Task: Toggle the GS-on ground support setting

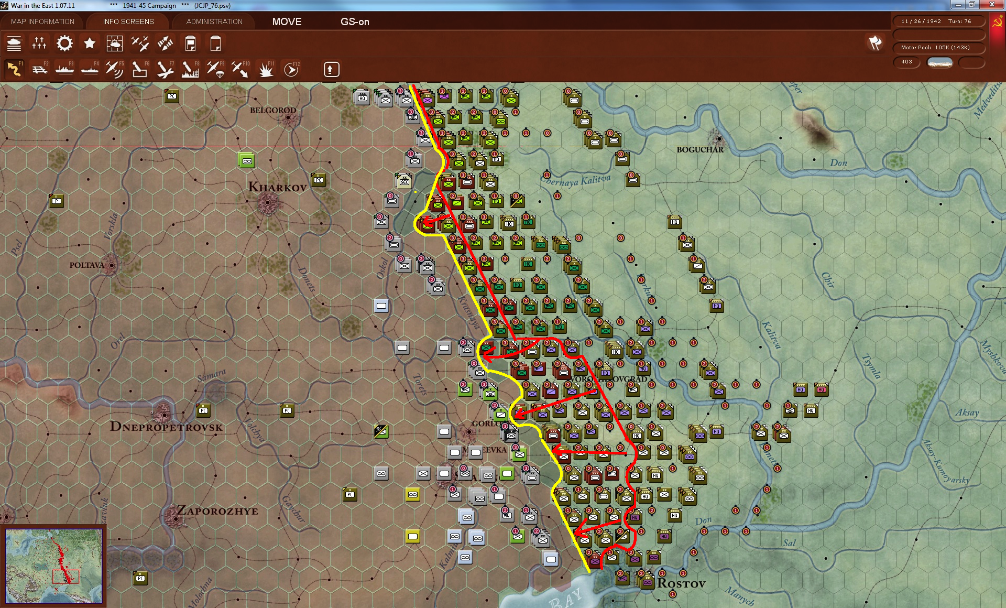Action: (355, 21)
